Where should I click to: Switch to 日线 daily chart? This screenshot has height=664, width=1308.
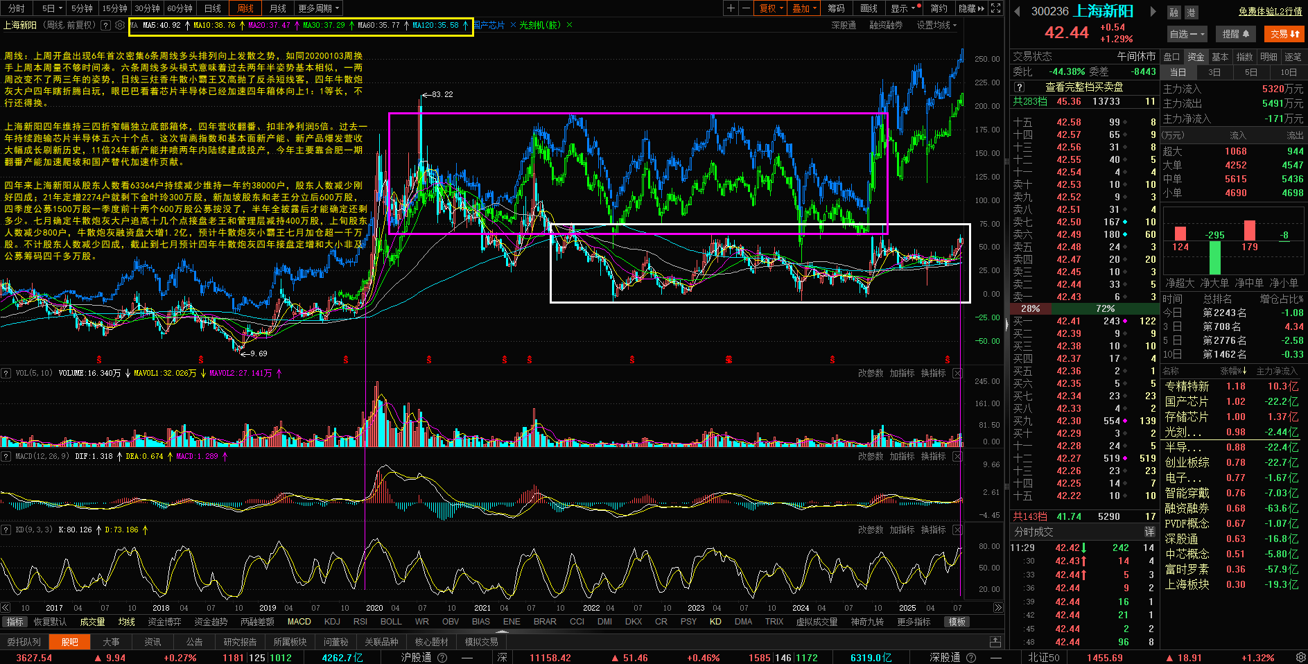(x=213, y=8)
